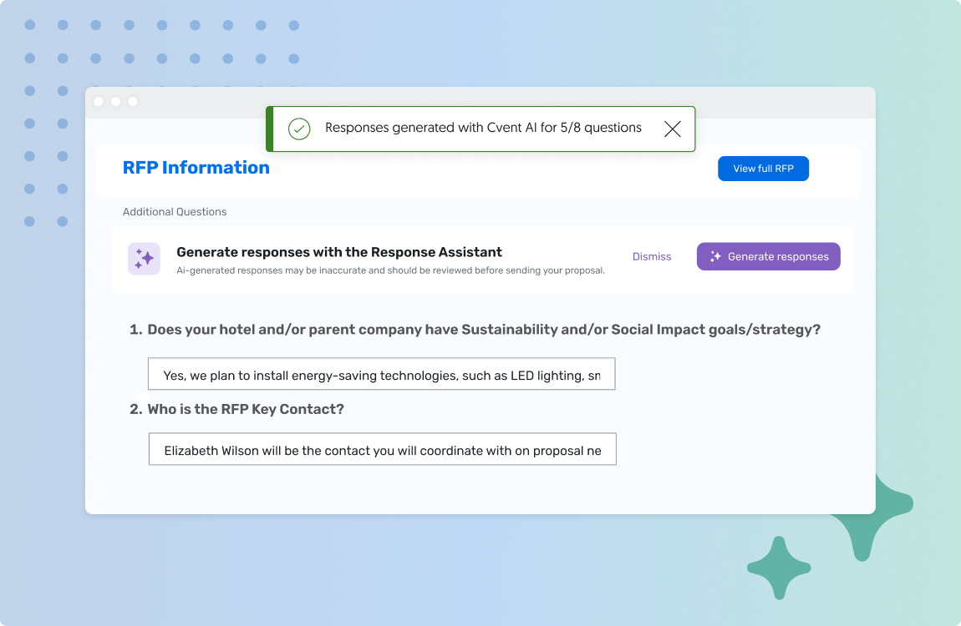Click the middle window control dot
Viewport: 961px width, 626px height.
tap(115, 102)
